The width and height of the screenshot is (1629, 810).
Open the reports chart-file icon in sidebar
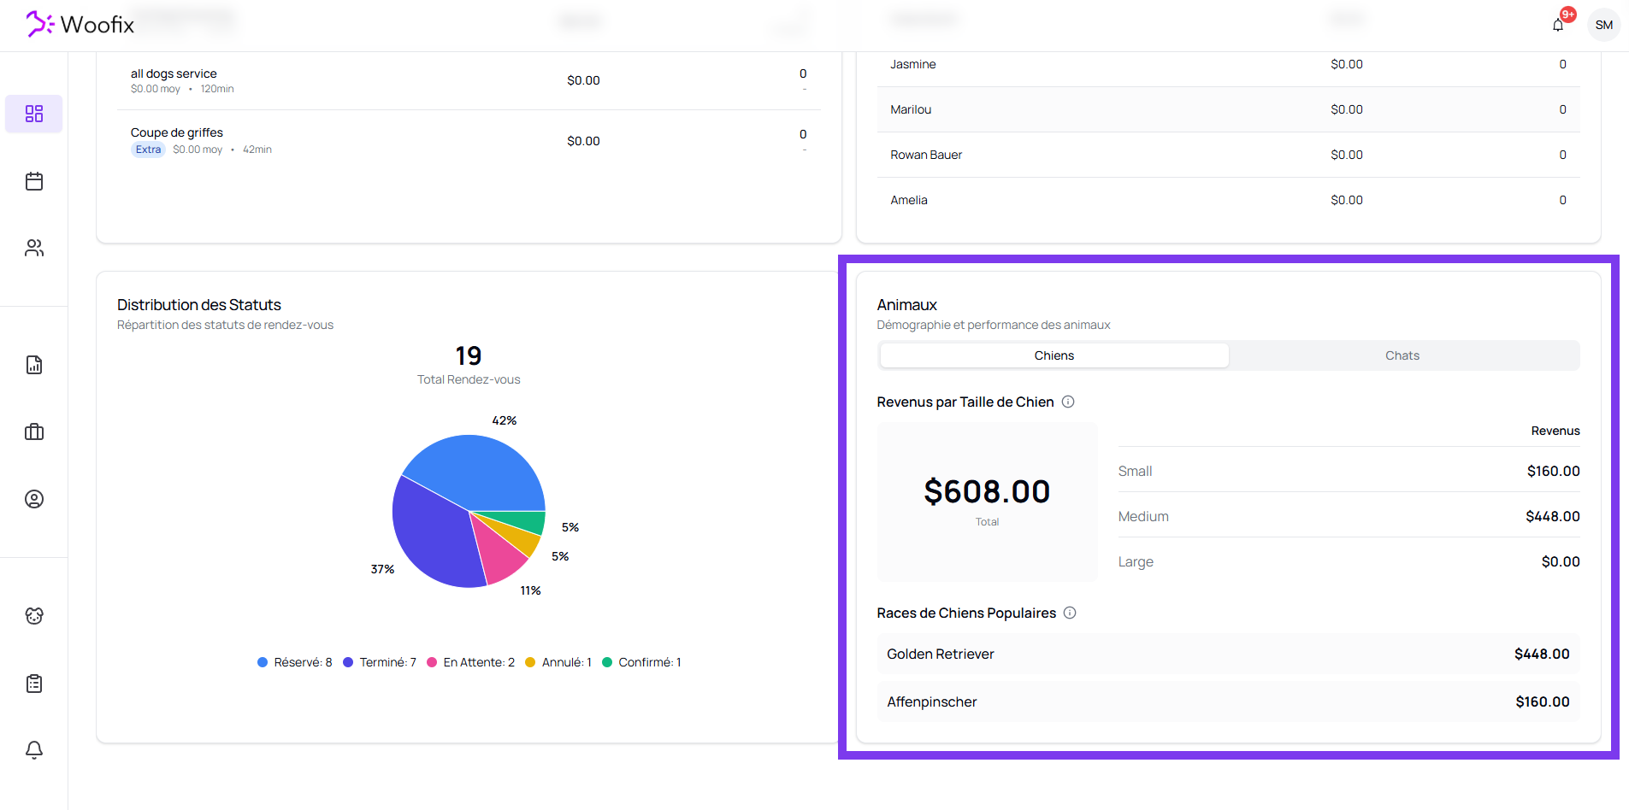pyautogui.click(x=34, y=365)
